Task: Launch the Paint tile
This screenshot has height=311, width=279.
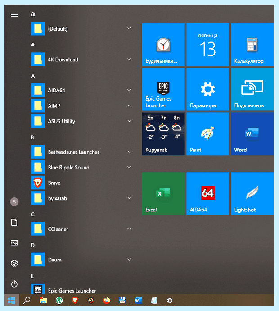Action: click(208, 134)
